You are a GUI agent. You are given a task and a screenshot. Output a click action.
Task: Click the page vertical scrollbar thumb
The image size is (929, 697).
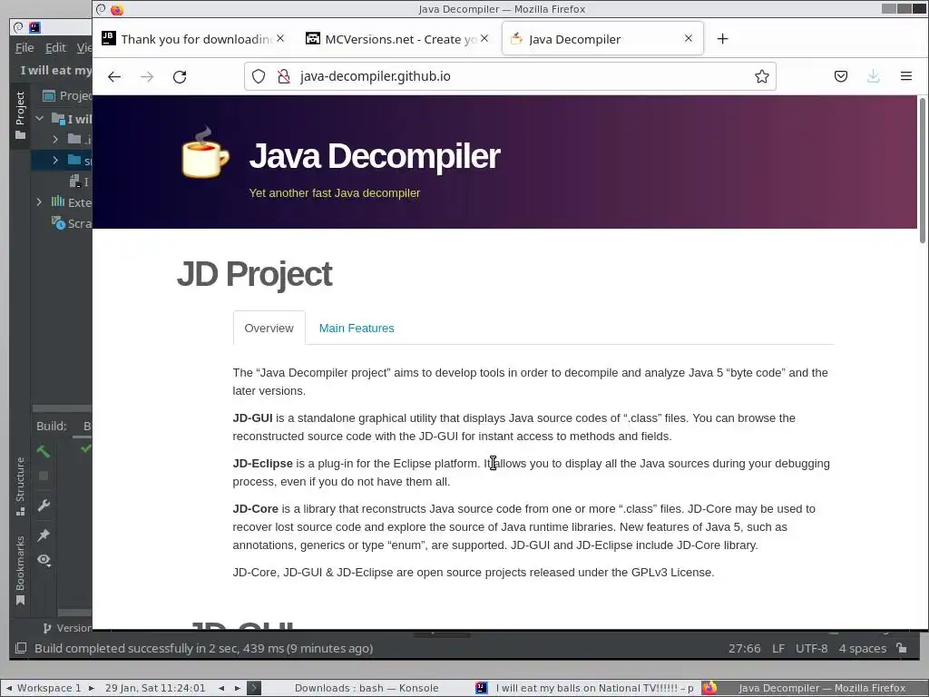click(922, 171)
